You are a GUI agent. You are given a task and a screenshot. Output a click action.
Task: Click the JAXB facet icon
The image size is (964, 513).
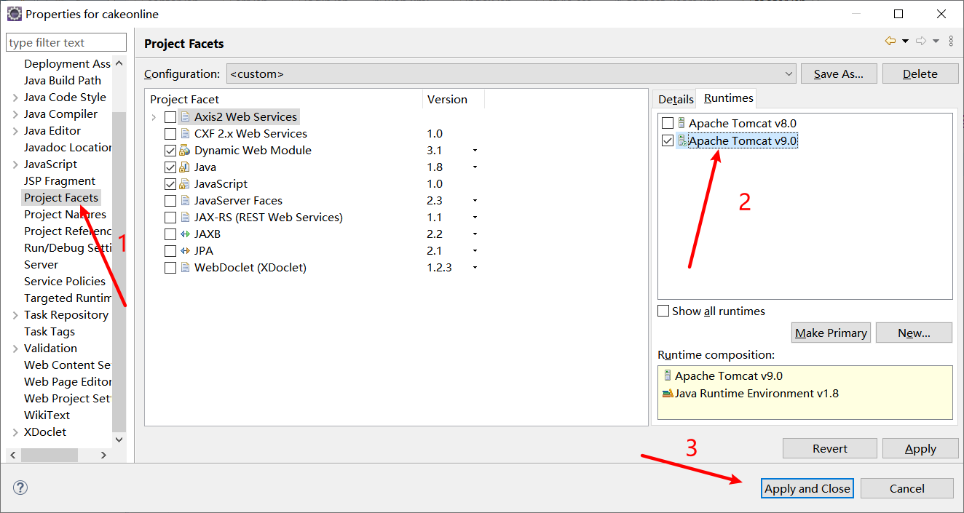[x=184, y=234]
